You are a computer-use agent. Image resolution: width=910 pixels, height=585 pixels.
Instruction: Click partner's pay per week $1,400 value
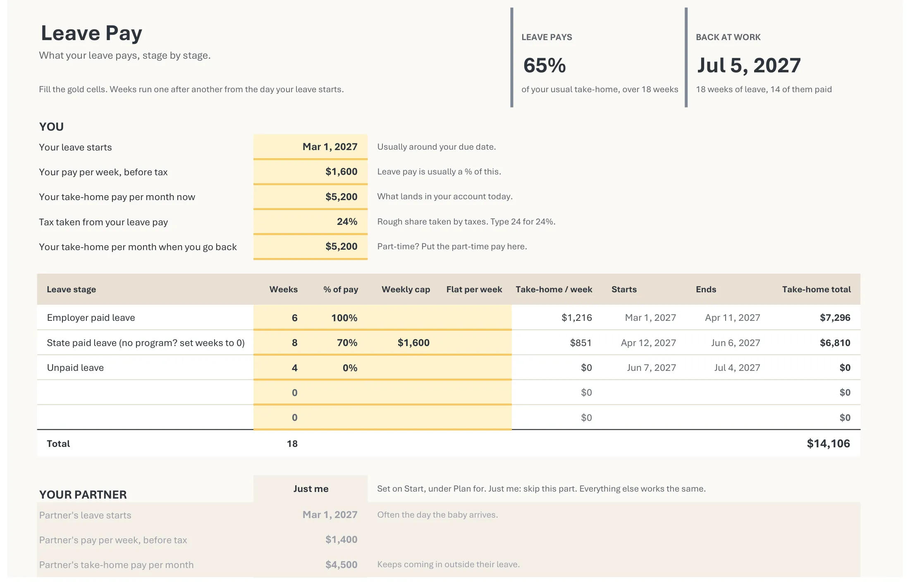point(341,540)
